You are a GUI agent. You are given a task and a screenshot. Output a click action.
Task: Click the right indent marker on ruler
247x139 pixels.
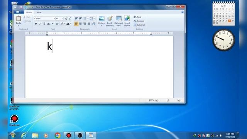tap(151, 34)
